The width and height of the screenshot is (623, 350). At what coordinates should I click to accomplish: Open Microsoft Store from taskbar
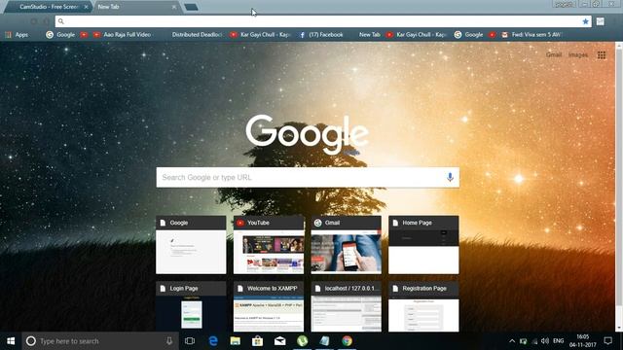pos(257,341)
